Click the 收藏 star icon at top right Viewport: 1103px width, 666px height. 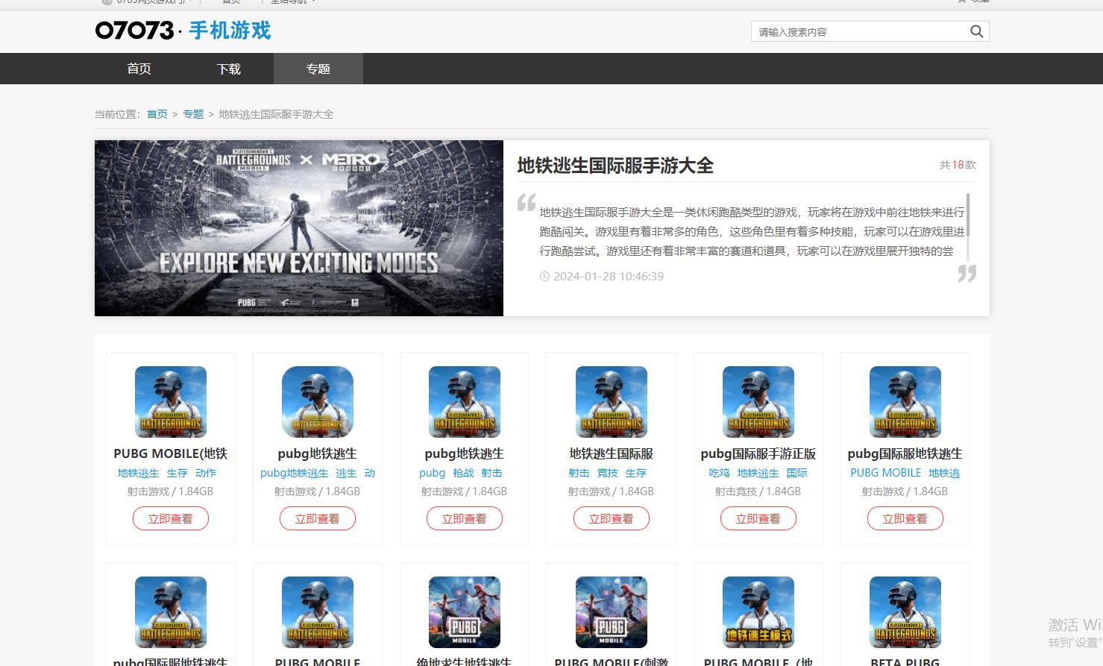[961, 1]
